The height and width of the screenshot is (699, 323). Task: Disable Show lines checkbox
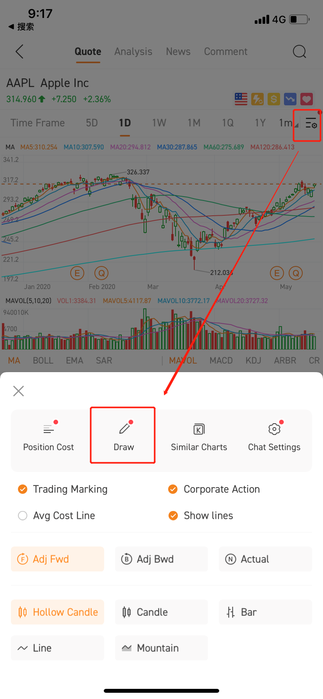pos(173,516)
